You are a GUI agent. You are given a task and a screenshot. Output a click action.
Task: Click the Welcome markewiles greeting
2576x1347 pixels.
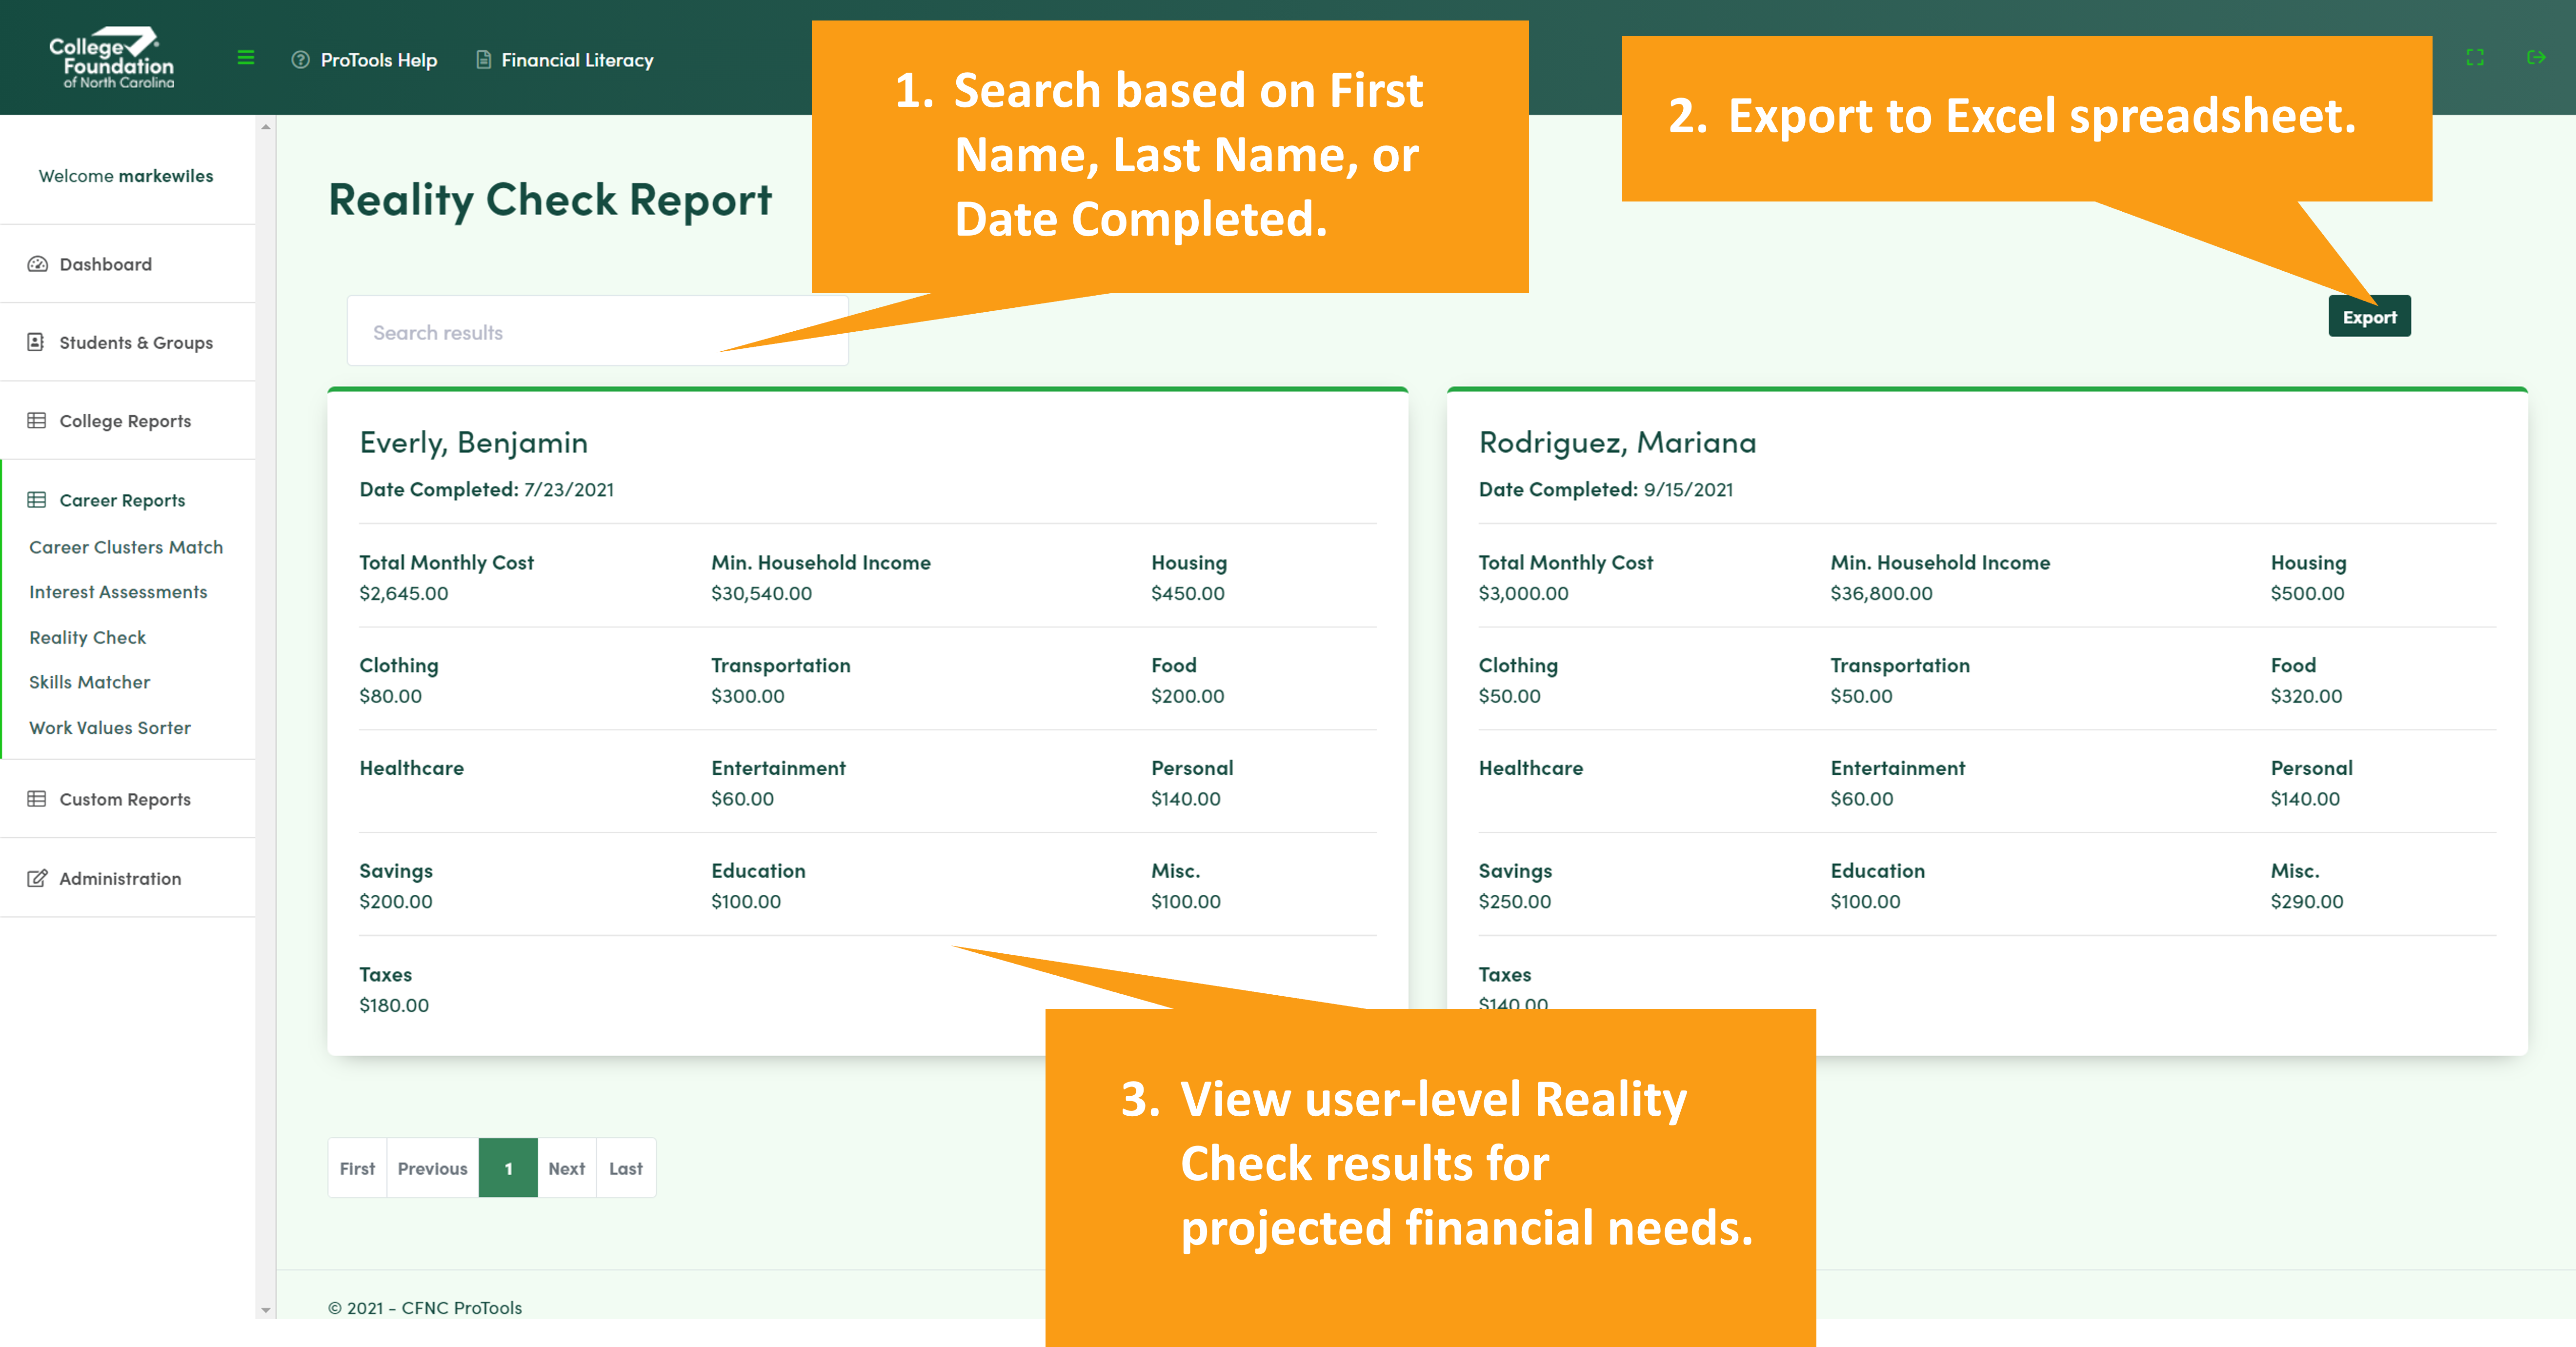tap(126, 176)
